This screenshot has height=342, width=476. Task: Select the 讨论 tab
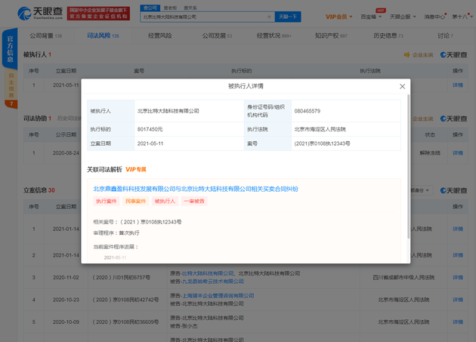pos(445,35)
